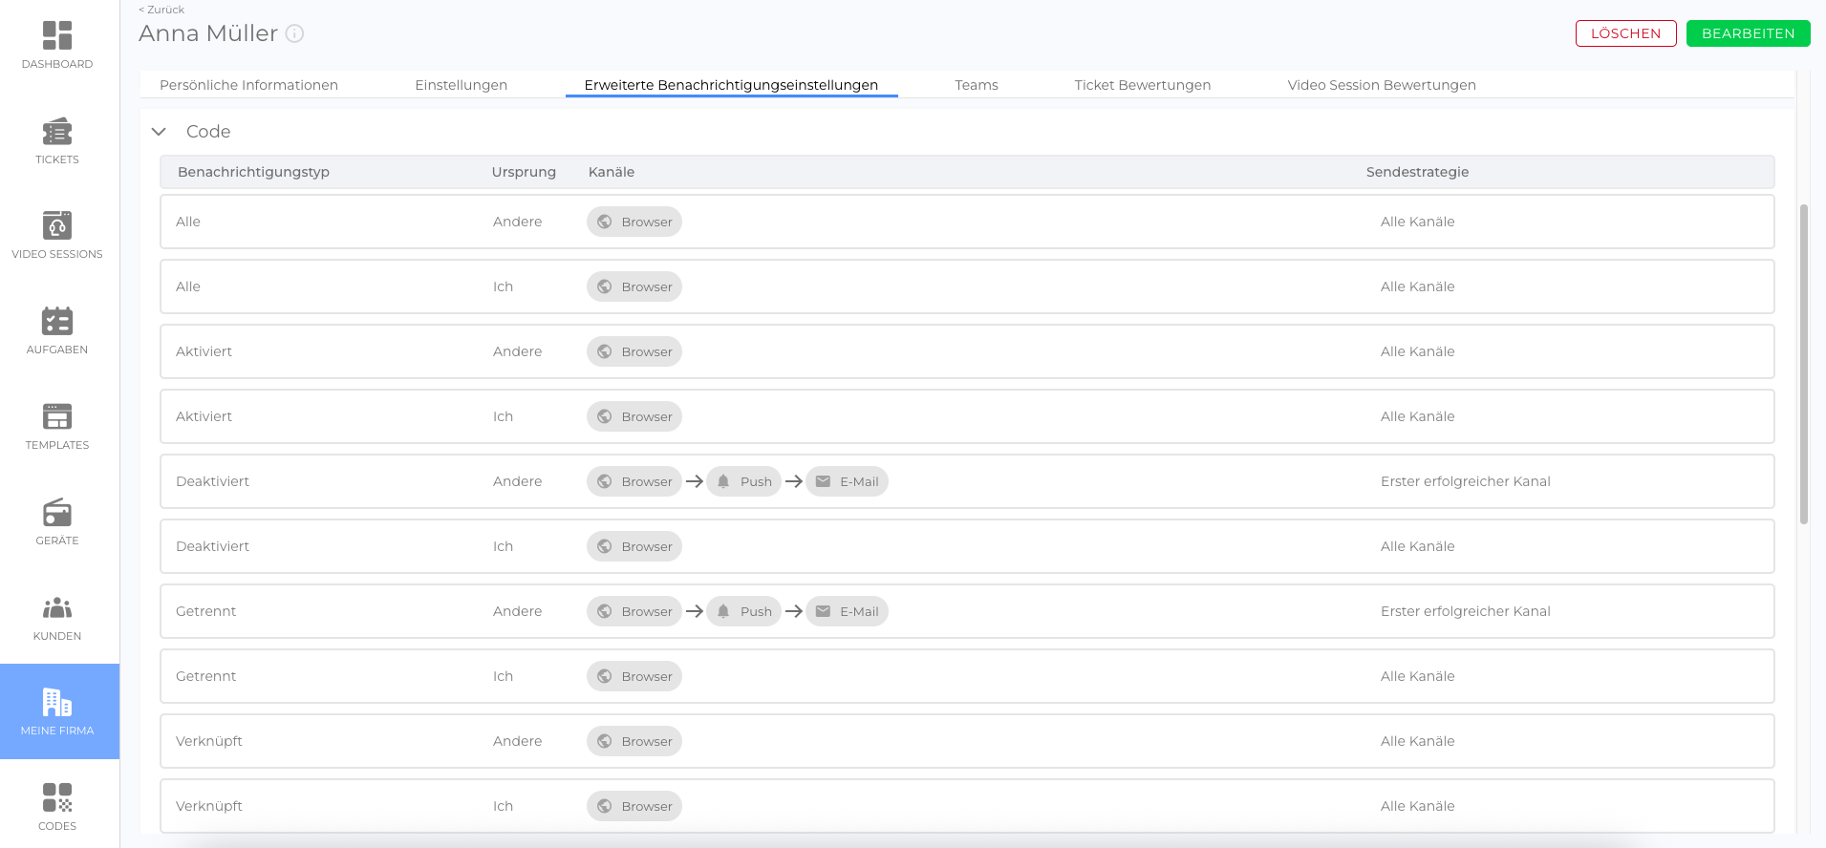Click the Bearbeiten button

click(1748, 33)
